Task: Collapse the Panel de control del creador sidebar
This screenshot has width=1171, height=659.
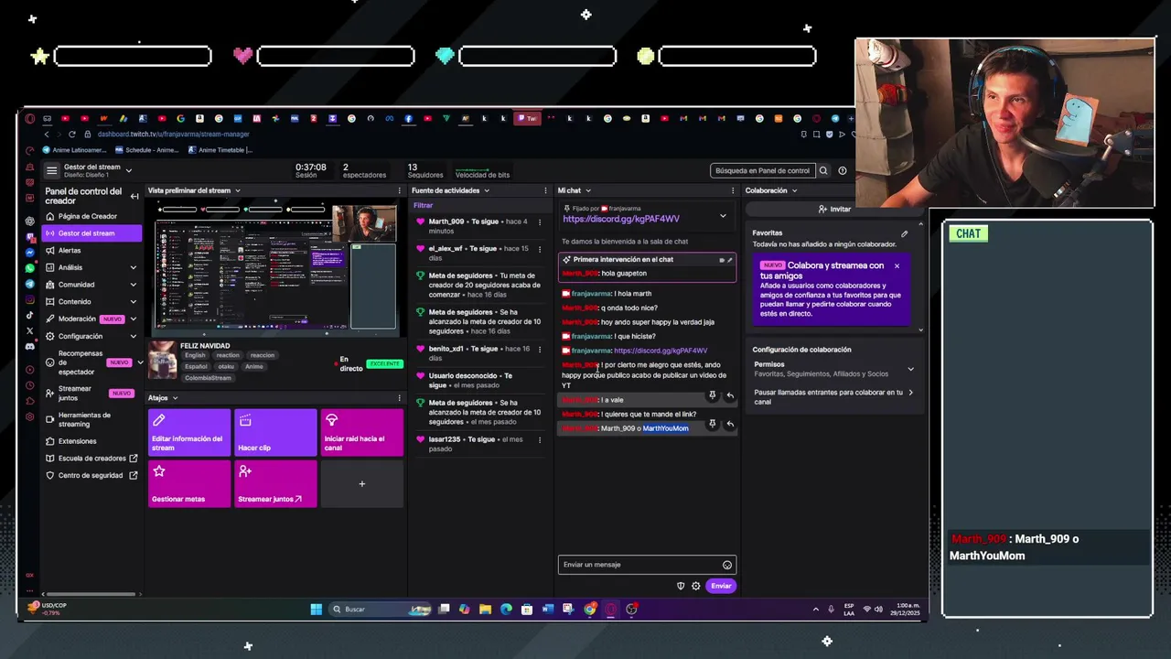Action: point(134,196)
